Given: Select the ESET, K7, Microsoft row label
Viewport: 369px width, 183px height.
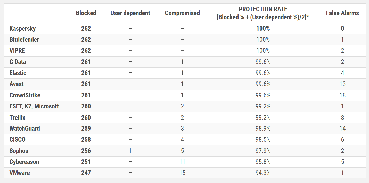Looking at the screenshot, I should click(34, 106).
